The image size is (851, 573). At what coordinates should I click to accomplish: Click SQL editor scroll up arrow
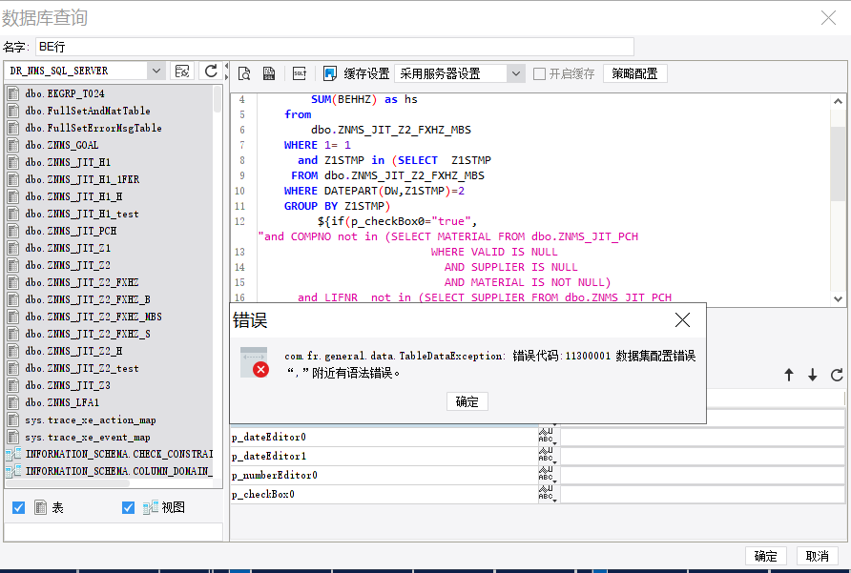point(838,101)
